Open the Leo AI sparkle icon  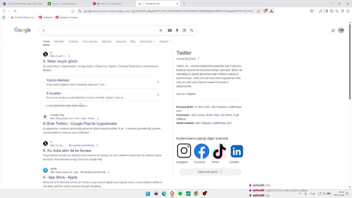click(337, 11)
